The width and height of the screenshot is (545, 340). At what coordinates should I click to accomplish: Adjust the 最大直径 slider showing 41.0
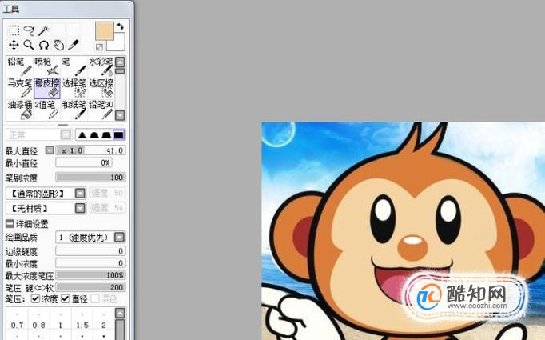pyautogui.click(x=90, y=150)
